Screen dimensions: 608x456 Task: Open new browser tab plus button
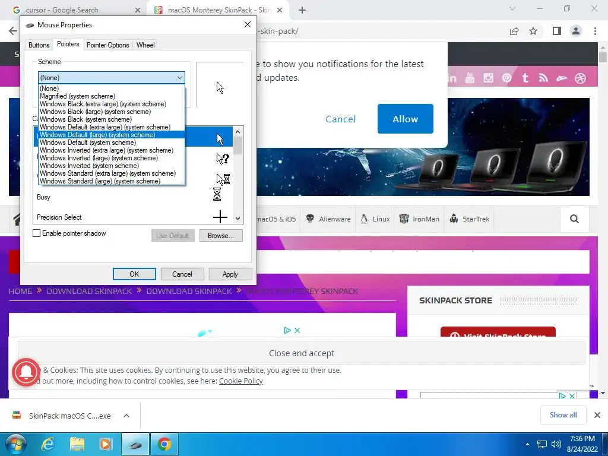(302, 10)
